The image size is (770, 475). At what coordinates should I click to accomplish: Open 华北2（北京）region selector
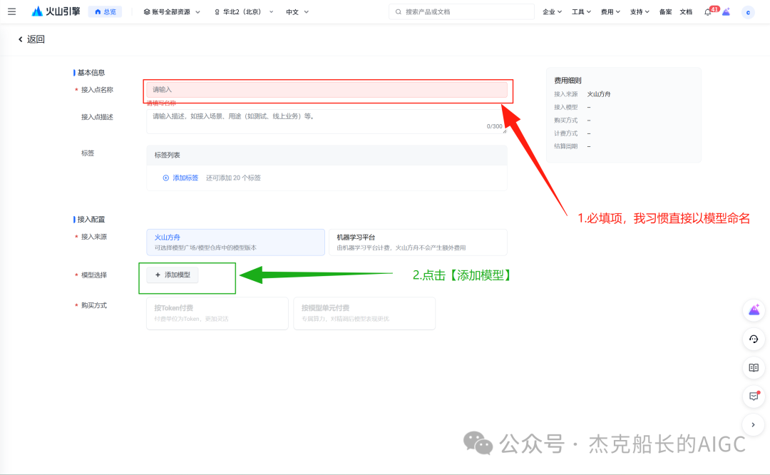click(x=244, y=12)
